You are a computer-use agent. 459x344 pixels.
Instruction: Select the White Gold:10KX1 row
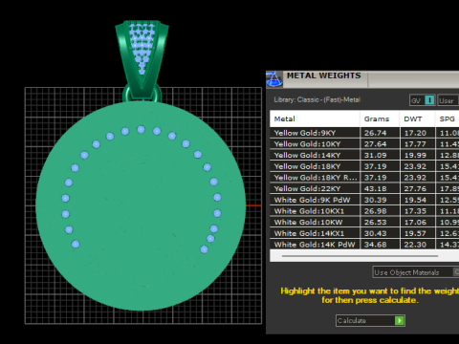point(364,211)
